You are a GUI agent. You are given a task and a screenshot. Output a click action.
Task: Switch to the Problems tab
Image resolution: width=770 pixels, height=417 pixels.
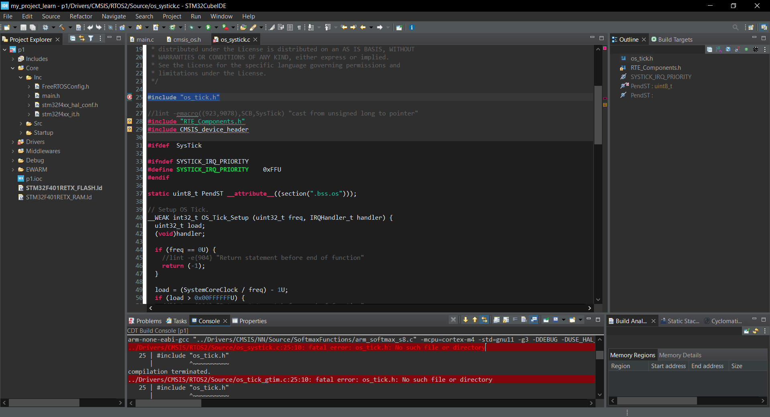click(x=145, y=321)
